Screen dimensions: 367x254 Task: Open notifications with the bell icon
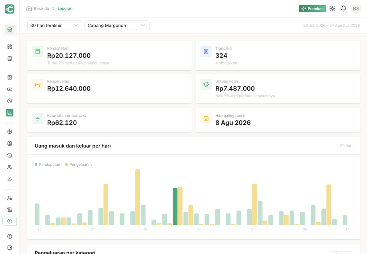click(344, 9)
